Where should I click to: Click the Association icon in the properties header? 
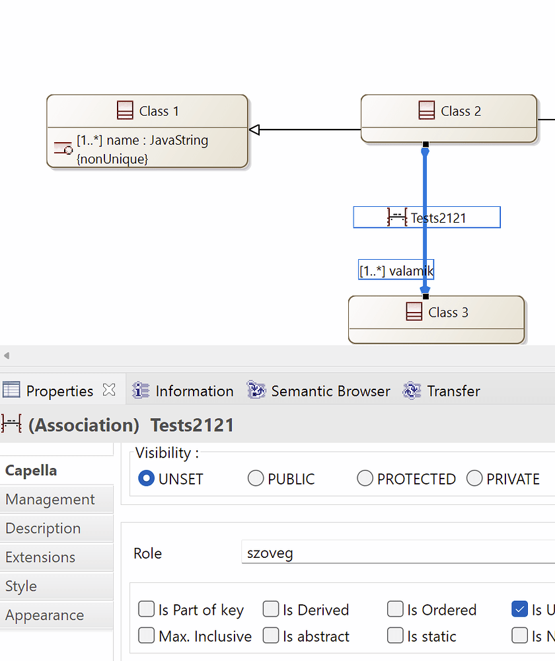click(11, 424)
